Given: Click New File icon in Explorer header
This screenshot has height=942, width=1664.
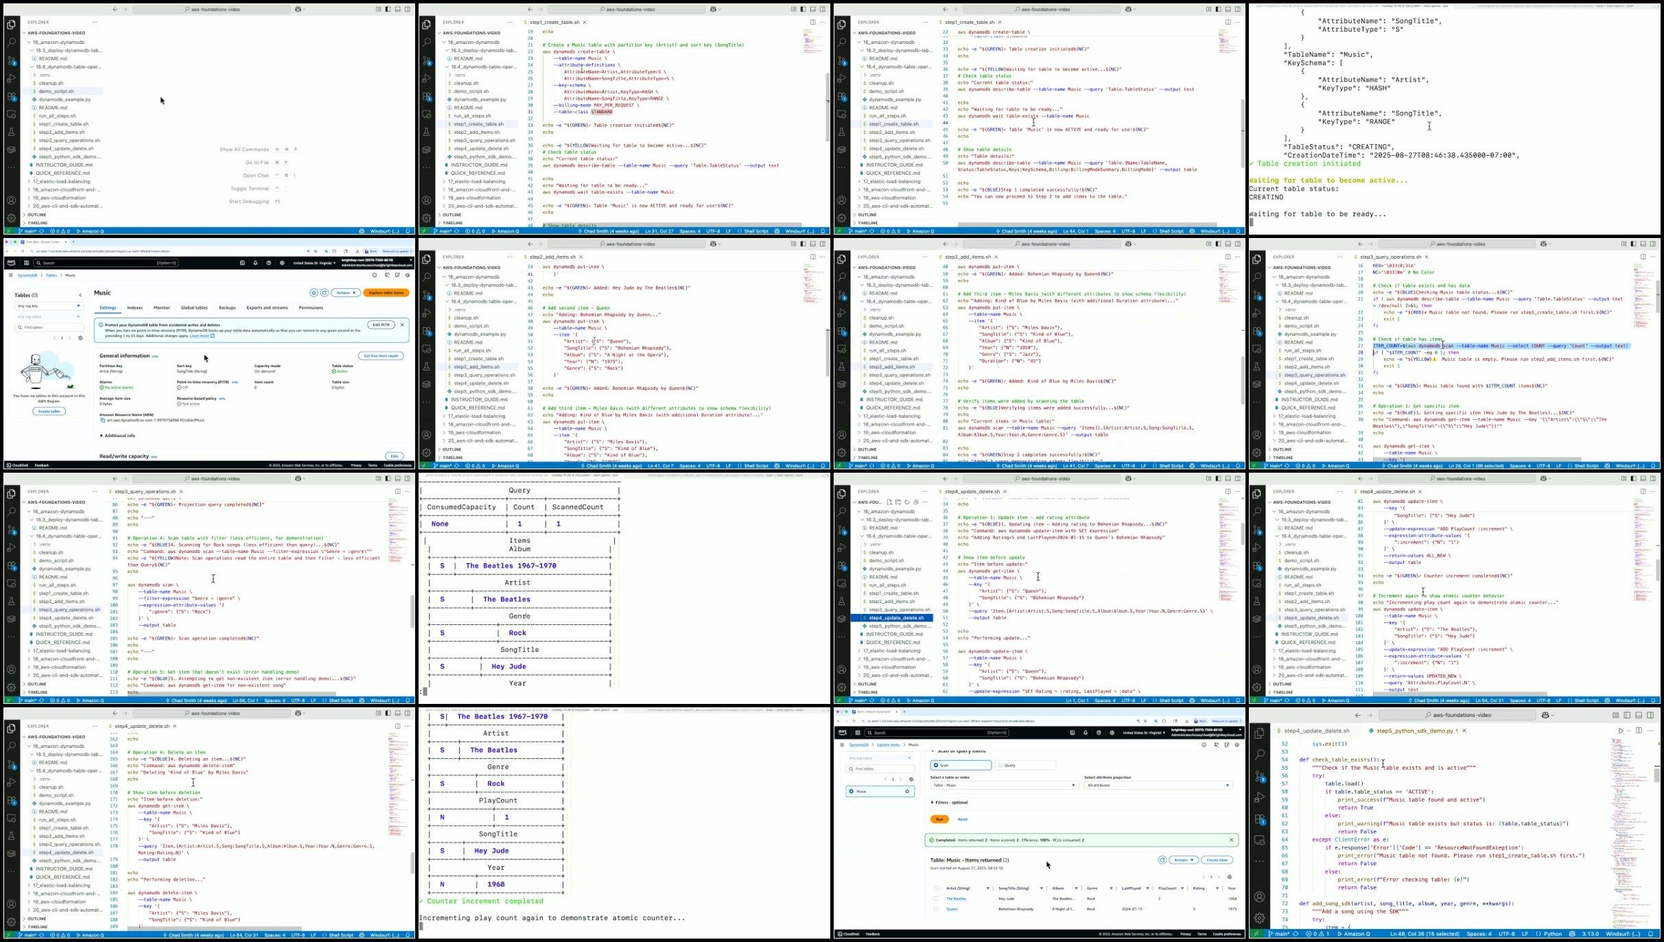Looking at the screenshot, I should pos(889,502).
